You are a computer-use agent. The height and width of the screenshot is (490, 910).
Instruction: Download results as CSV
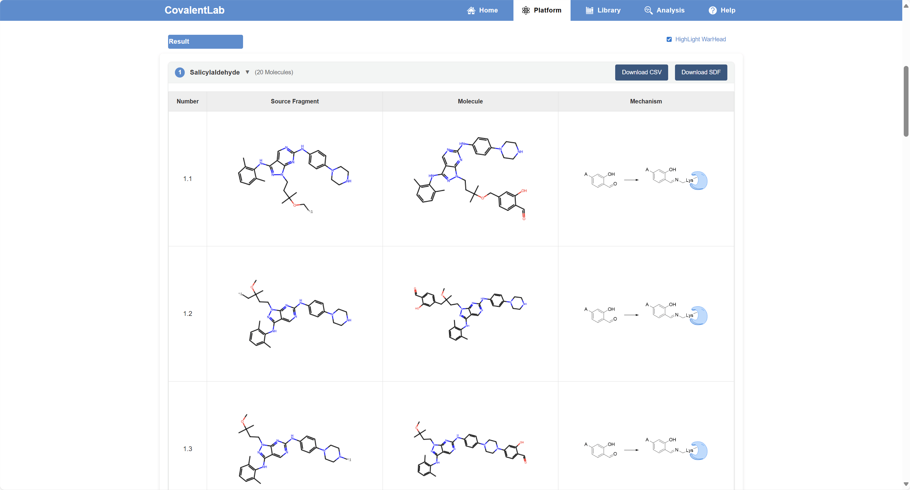point(641,72)
